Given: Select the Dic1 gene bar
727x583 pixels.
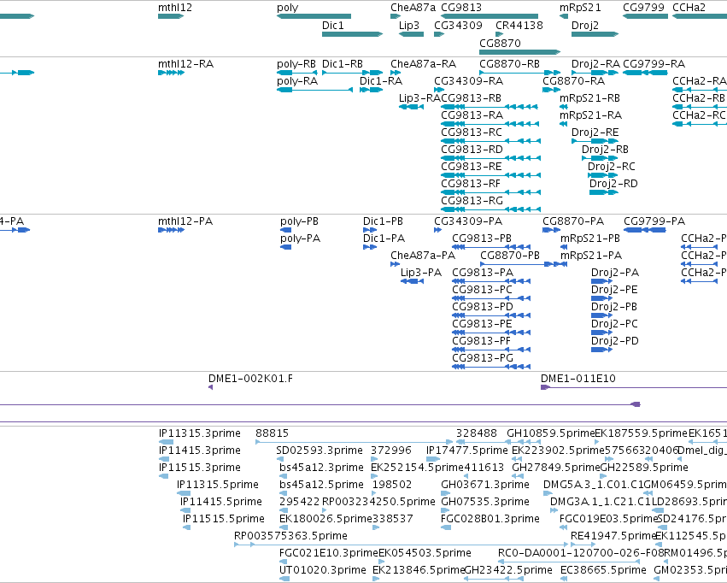Looking at the screenshot, I should click(352, 34).
